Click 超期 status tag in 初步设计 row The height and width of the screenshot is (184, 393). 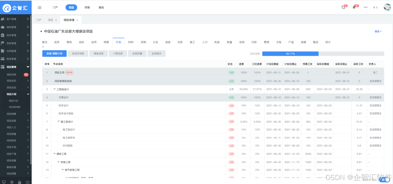(231, 106)
